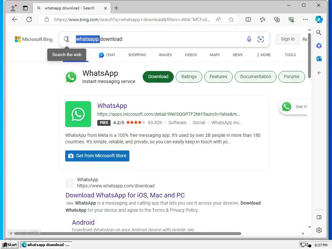Open Outlook in the sidebar

(x=319, y=59)
